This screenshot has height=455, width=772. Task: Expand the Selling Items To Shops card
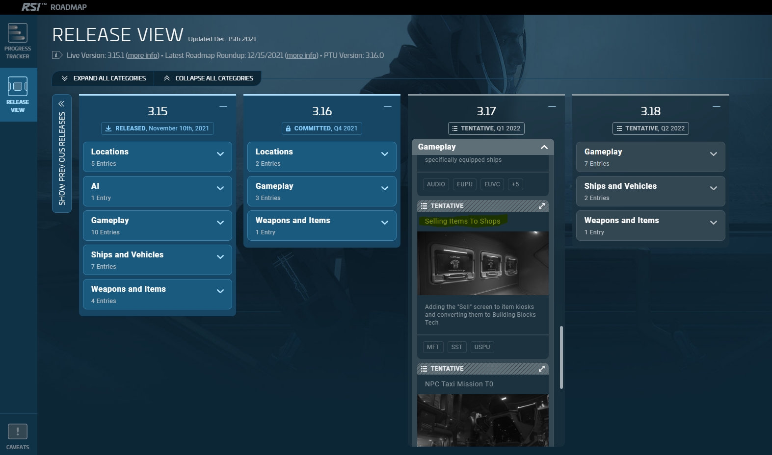click(542, 206)
